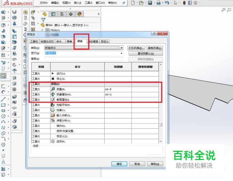This screenshot has height=181, width=233.
Task: Click the Section Properties icon in table
Action: [53, 99]
